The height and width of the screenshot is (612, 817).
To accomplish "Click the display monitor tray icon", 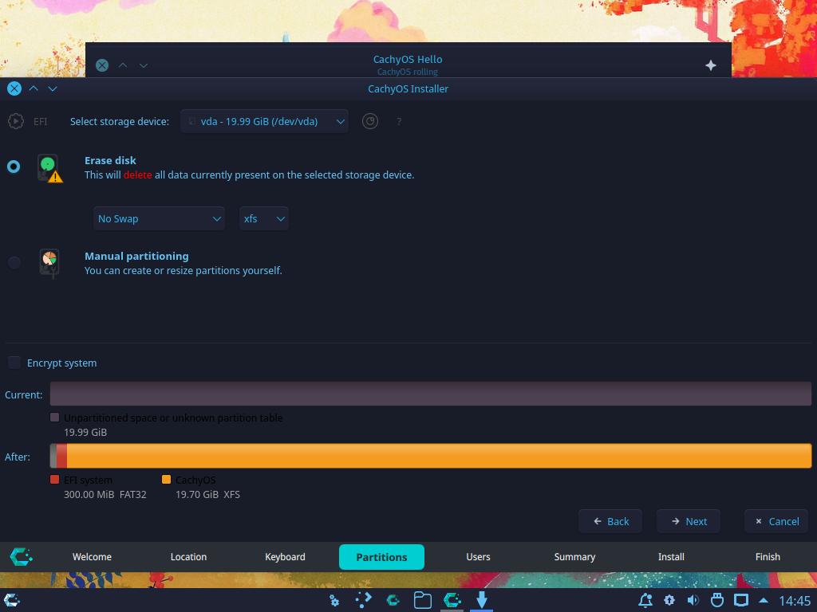I will tap(741, 601).
